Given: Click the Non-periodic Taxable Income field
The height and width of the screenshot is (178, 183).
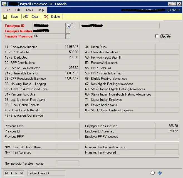Looking at the screenshot, I should pyautogui.click(x=67, y=163).
